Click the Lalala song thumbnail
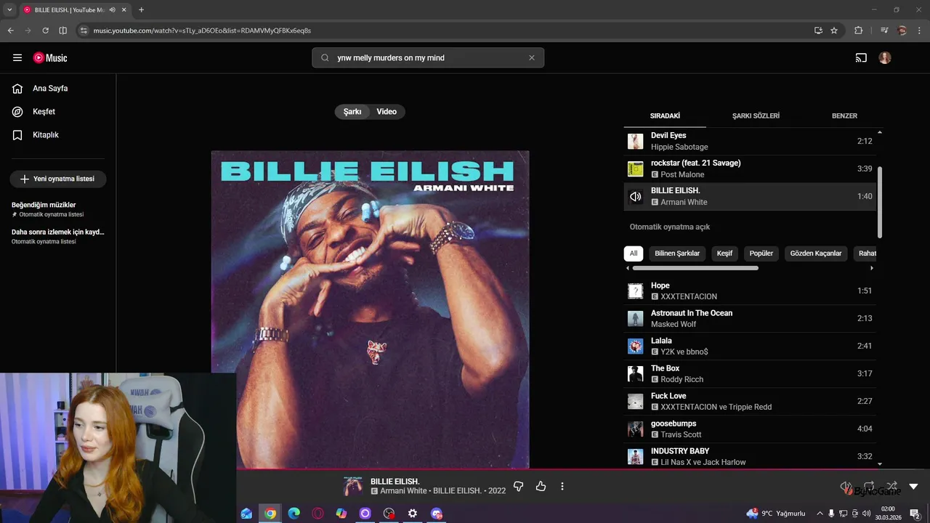 (x=636, y=346)
